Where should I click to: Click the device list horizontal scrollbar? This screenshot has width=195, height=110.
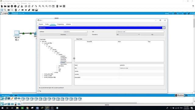point(80,103)
